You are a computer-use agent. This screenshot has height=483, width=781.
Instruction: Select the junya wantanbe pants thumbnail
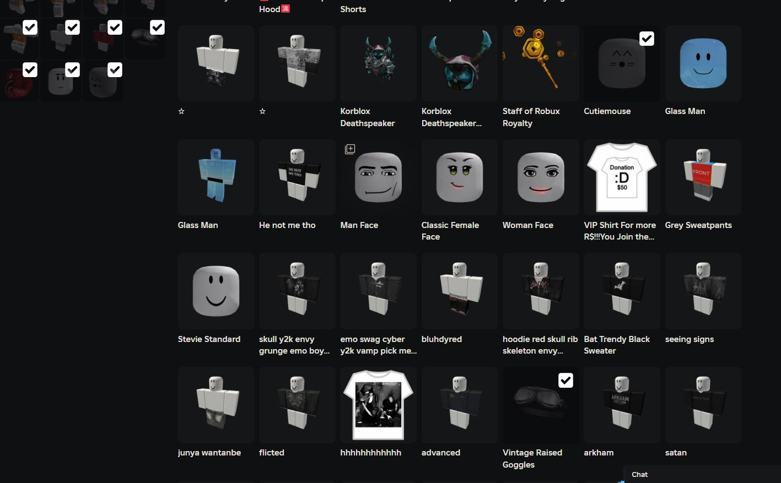(x=216, y=405)
